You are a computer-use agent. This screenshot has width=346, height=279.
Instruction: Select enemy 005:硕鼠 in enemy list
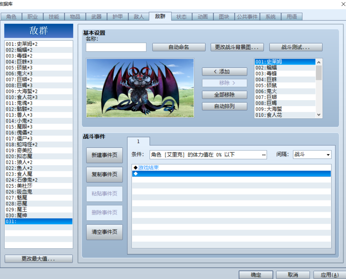click(x=285, y=85)
